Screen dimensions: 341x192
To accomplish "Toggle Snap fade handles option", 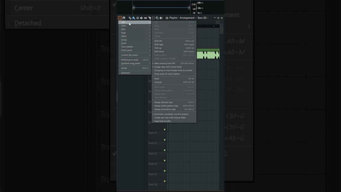I will [x=174, y=121].
